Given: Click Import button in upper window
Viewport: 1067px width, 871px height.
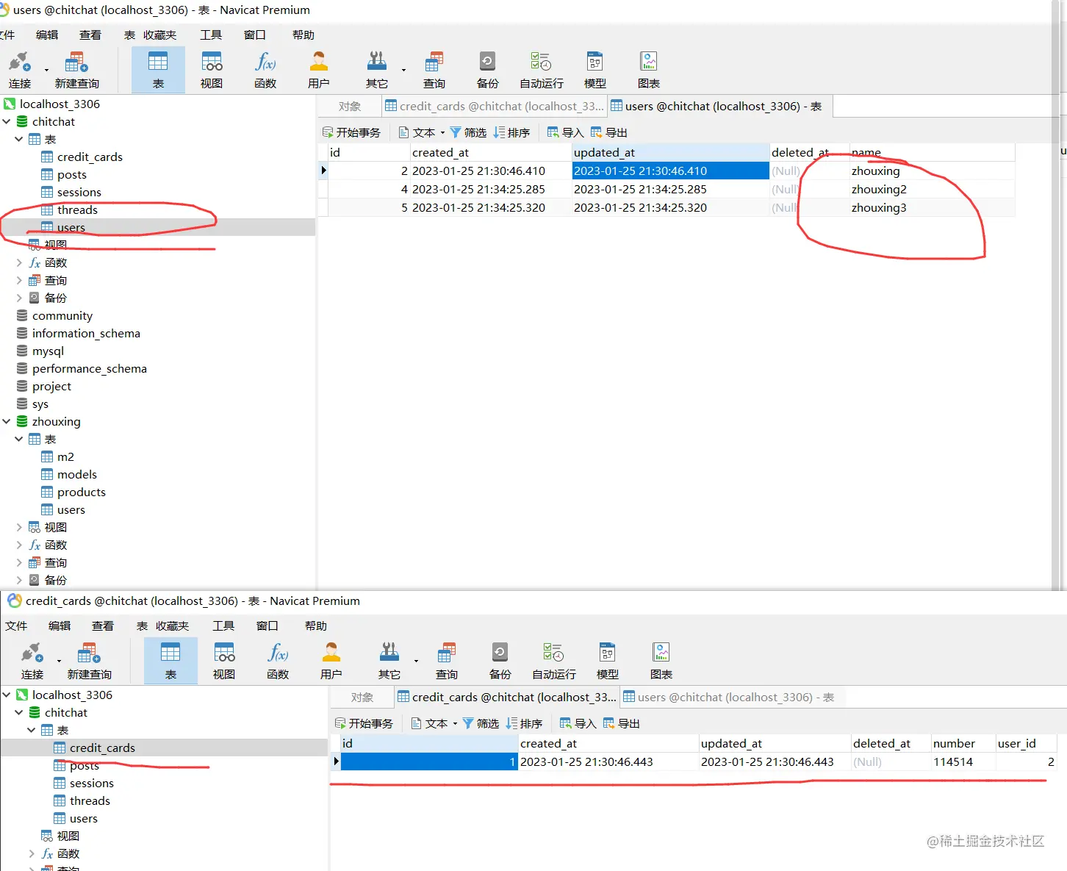Looking at the screenshot, I should (x=565, y=132).
